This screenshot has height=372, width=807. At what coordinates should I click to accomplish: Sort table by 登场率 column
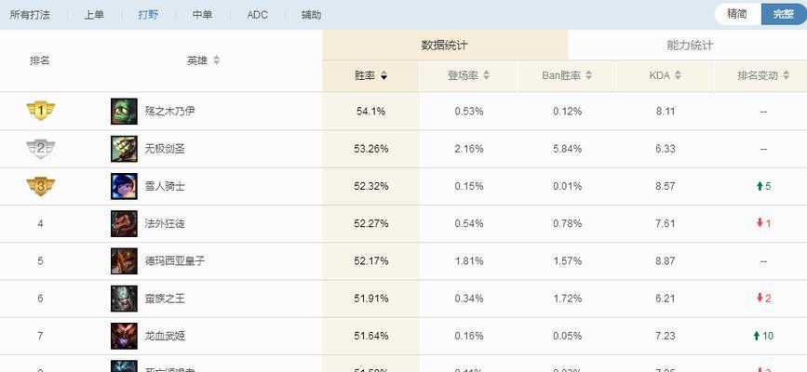point(468,75)
